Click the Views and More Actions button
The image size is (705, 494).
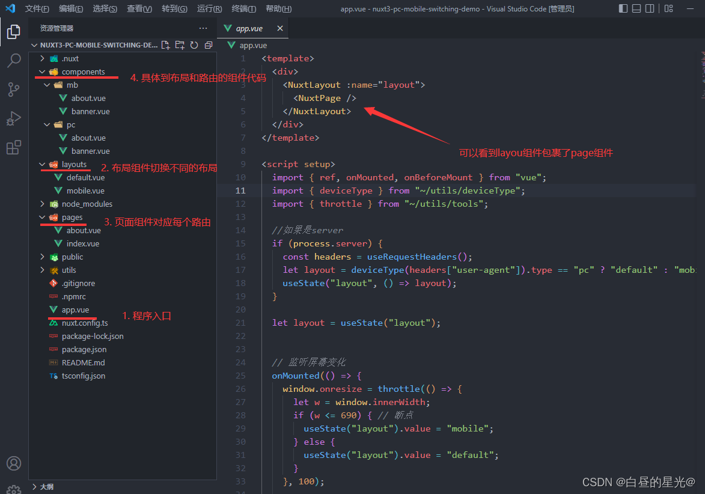point(202,28)
